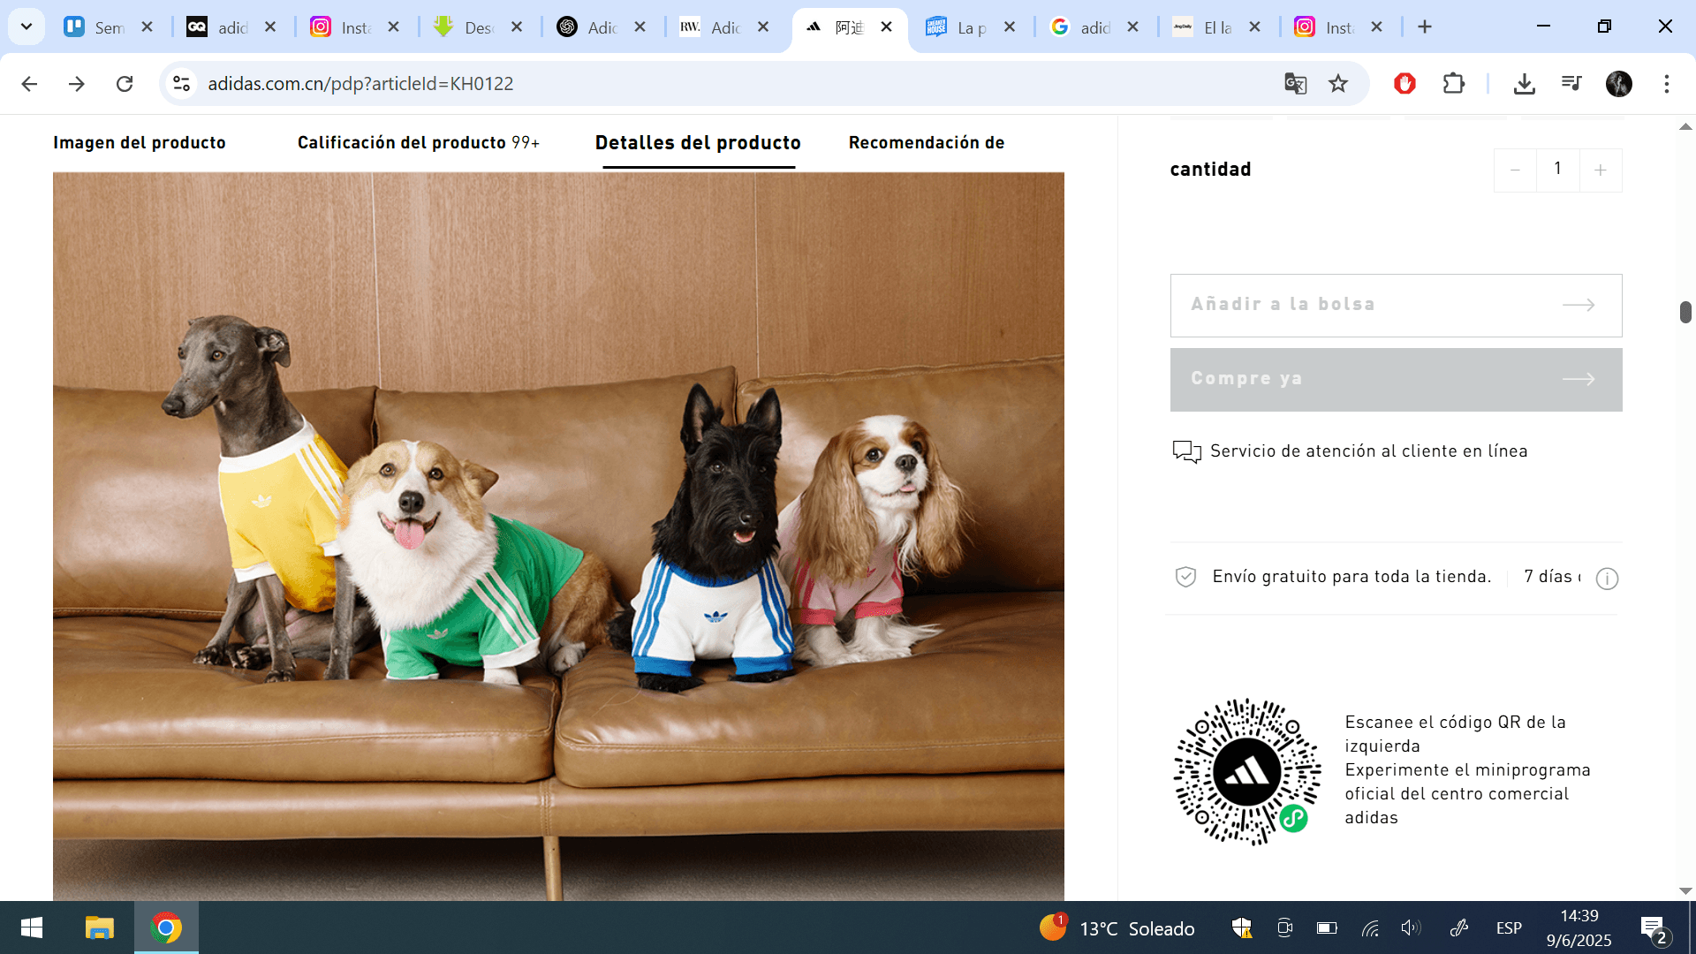Click the translate page icon in address bar

pos(1295,83)
